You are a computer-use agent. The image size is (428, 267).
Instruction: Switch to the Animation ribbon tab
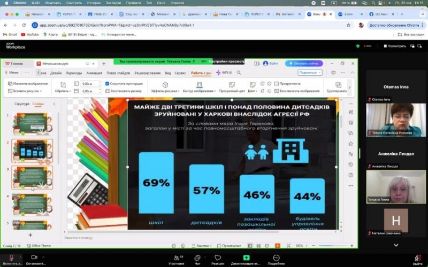[94, 73]
